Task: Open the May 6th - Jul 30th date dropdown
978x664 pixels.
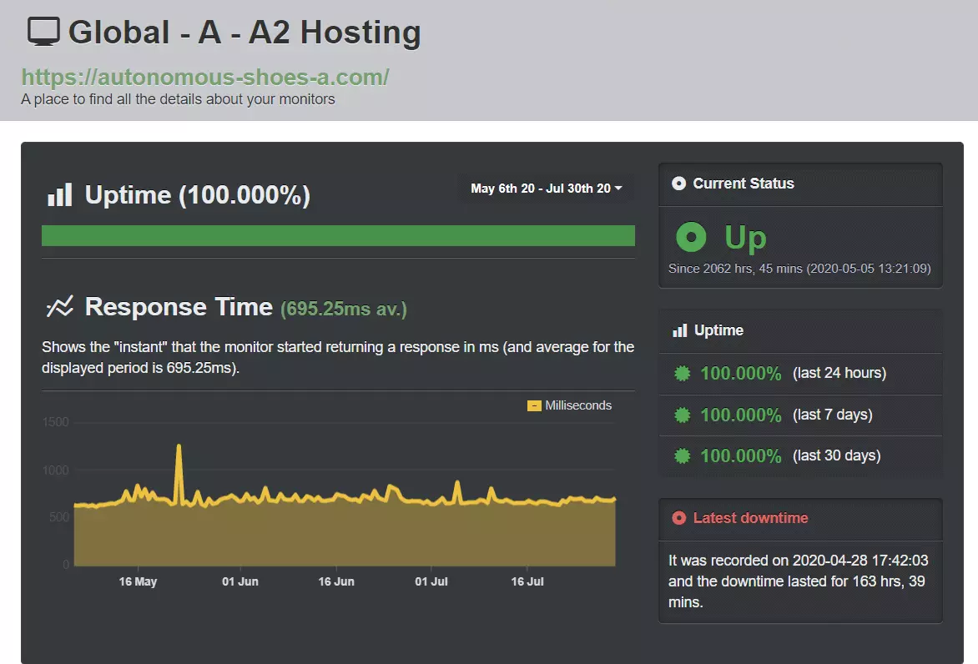Action: pos(546,189)
